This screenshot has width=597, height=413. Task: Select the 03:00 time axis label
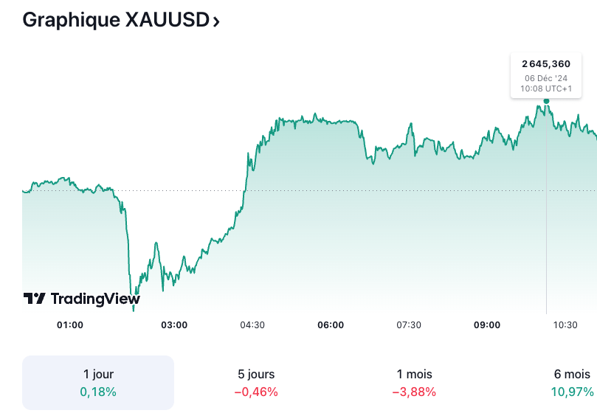tap(174, 325)
